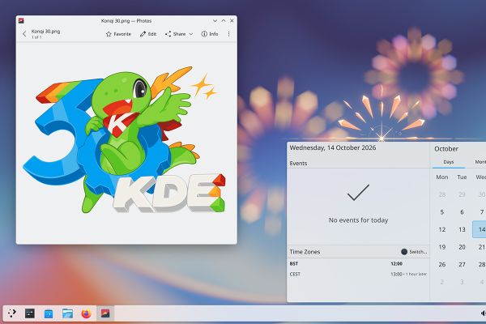Select greyed-out September 29 in the calendar

(462, 194)
